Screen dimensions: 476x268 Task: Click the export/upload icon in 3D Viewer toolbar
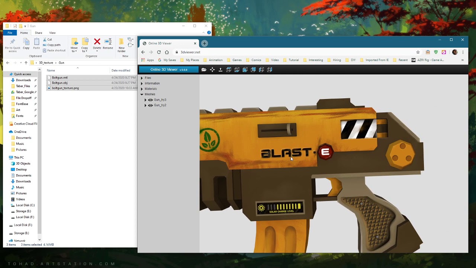point(221,70)
